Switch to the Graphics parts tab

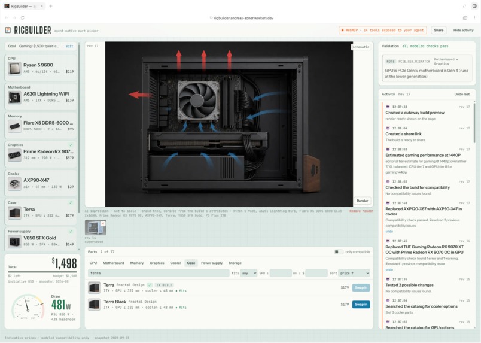(x=157, y=263)
